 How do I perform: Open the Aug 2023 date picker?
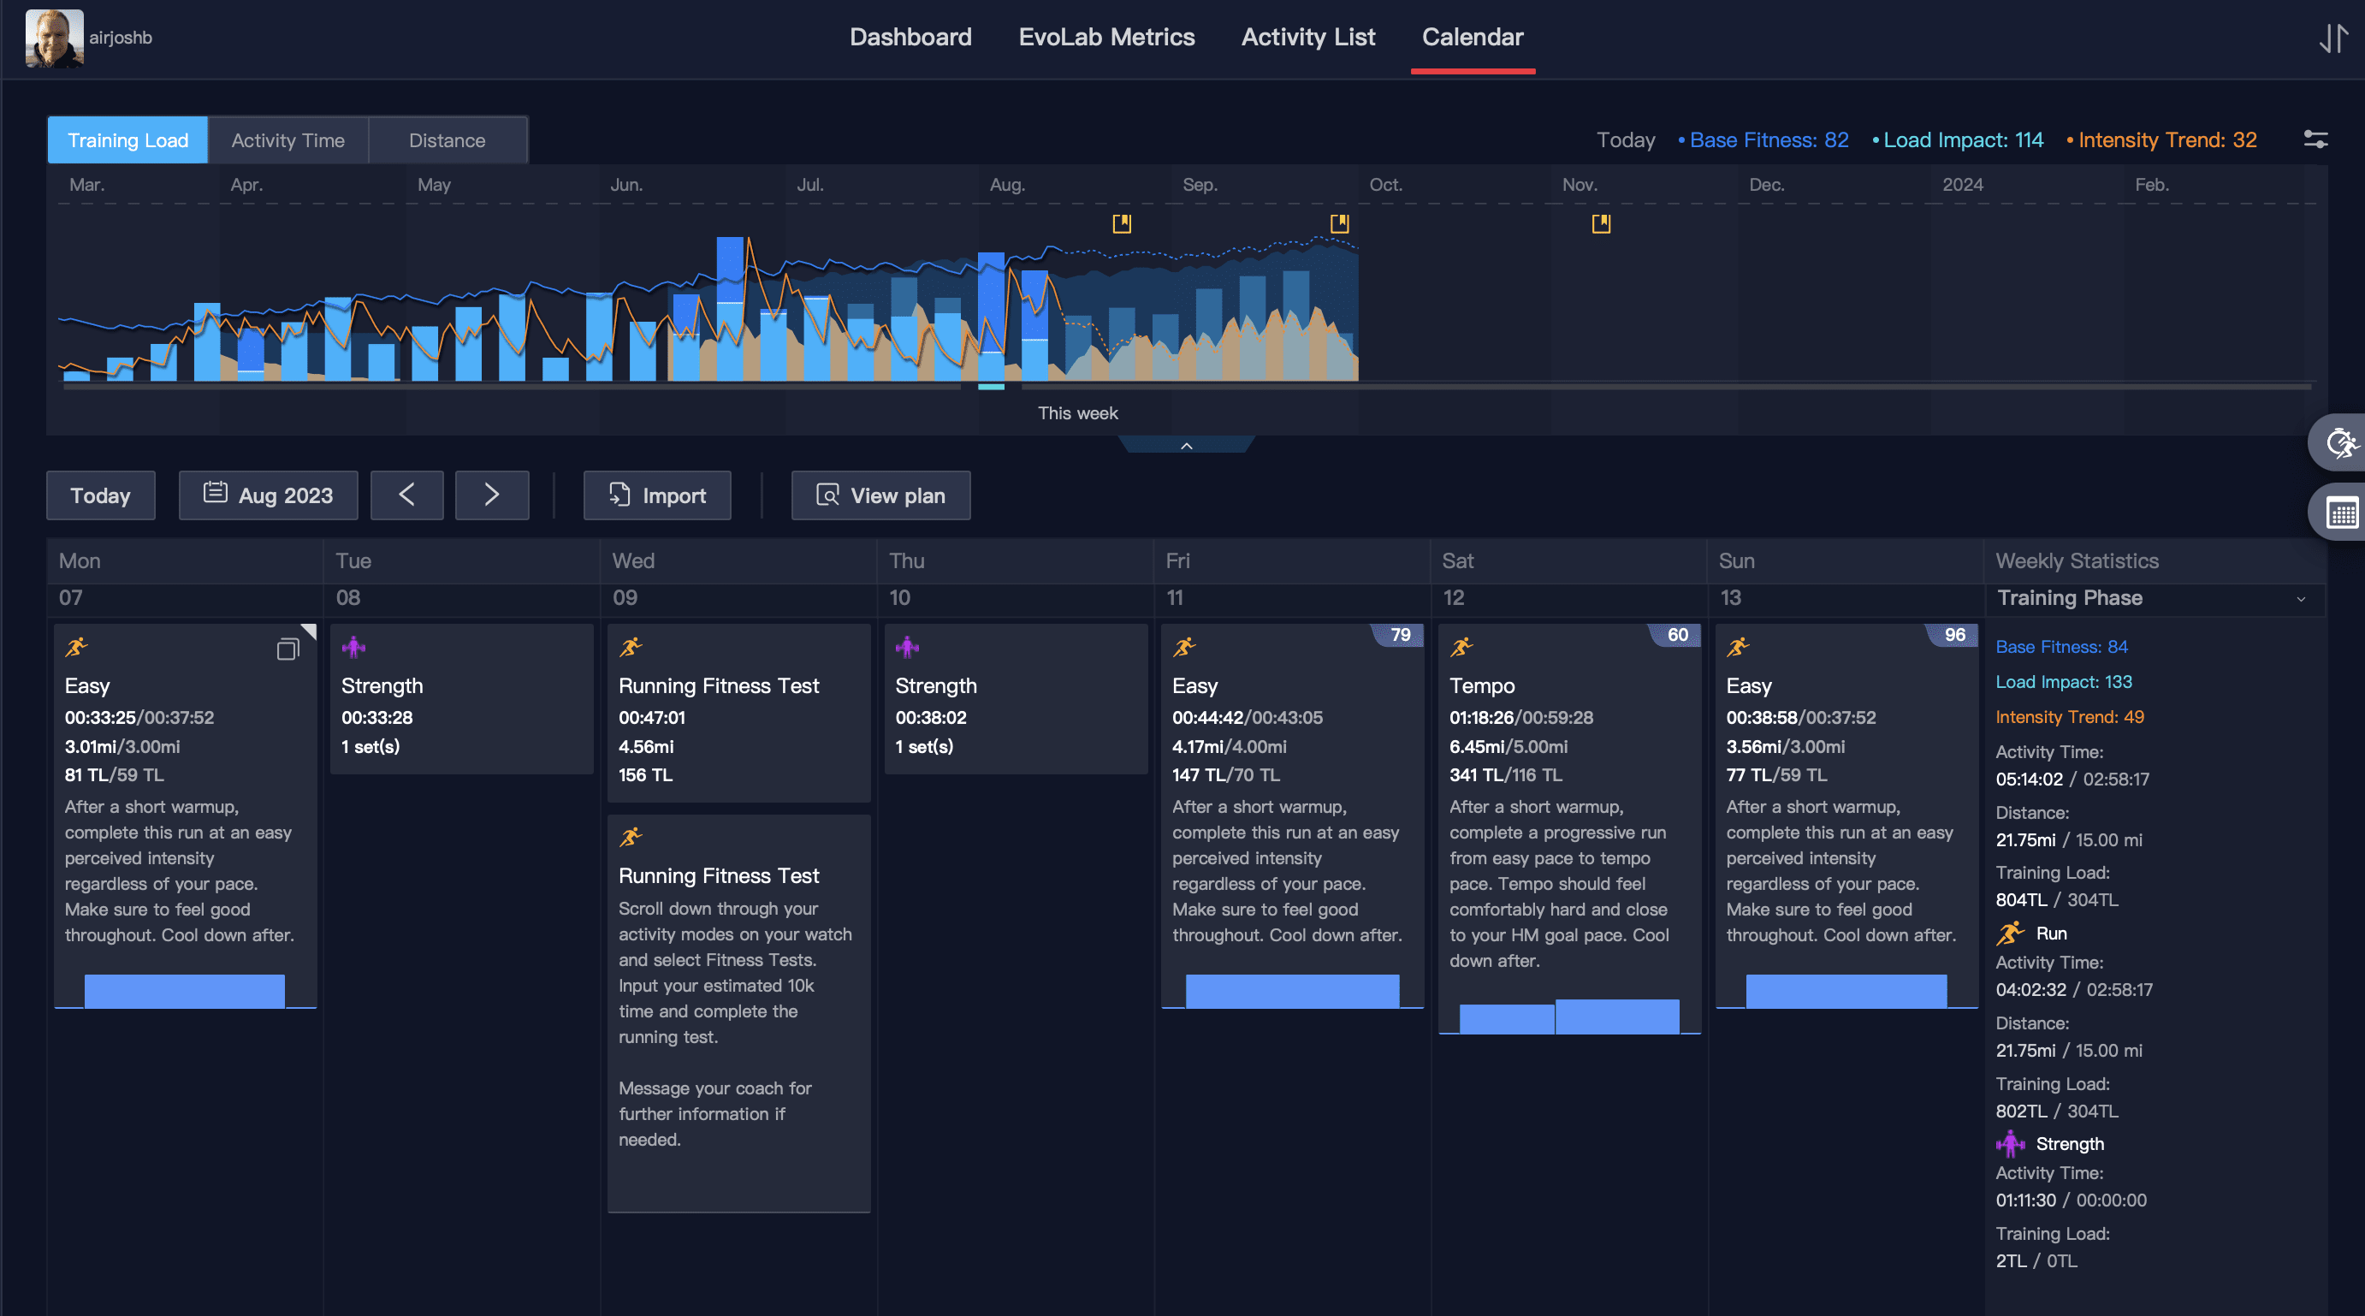pyautogui.click(x=268, y=496)
